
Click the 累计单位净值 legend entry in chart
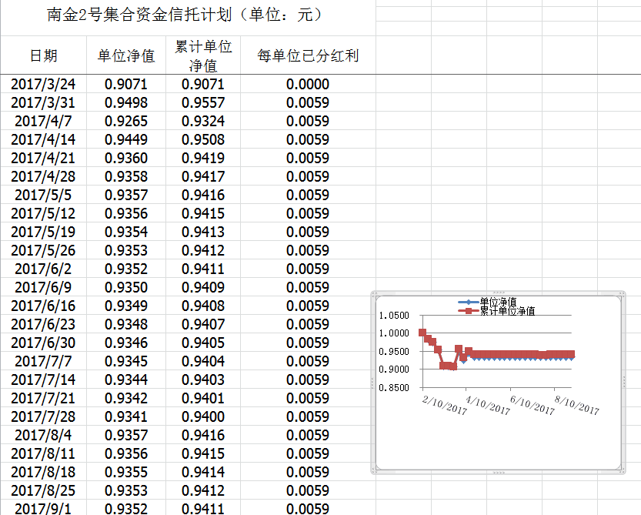pyautogui.click(x=506, y=311)
